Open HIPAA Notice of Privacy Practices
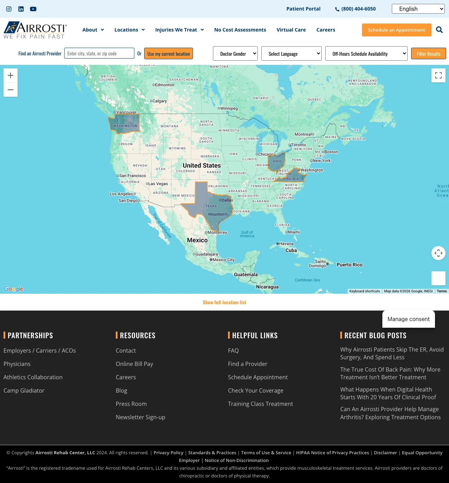Image resolution: width=449 pixels, height=483 pixels. click(x=333, y=453)
